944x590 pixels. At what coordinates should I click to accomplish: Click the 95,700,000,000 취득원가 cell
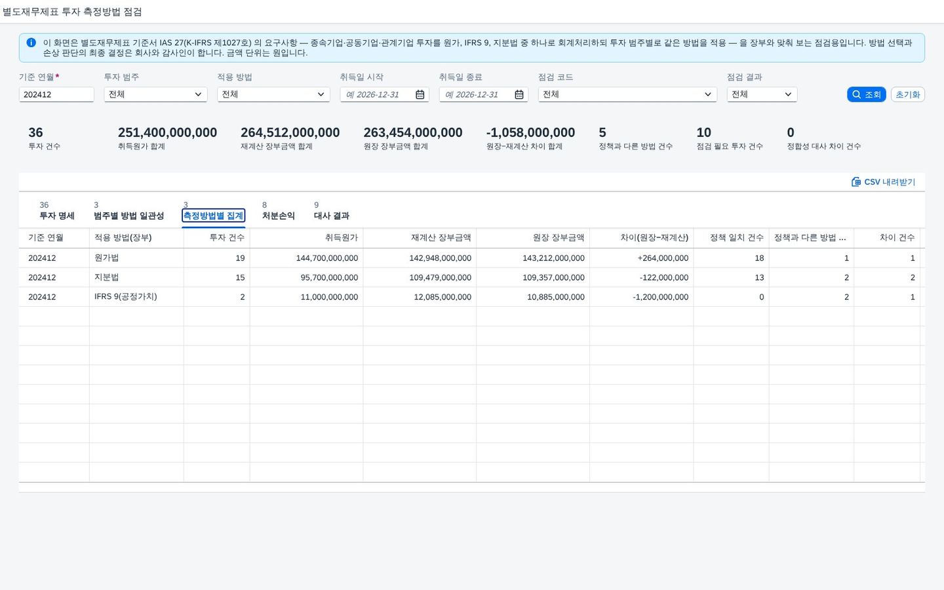coord(307,277)
